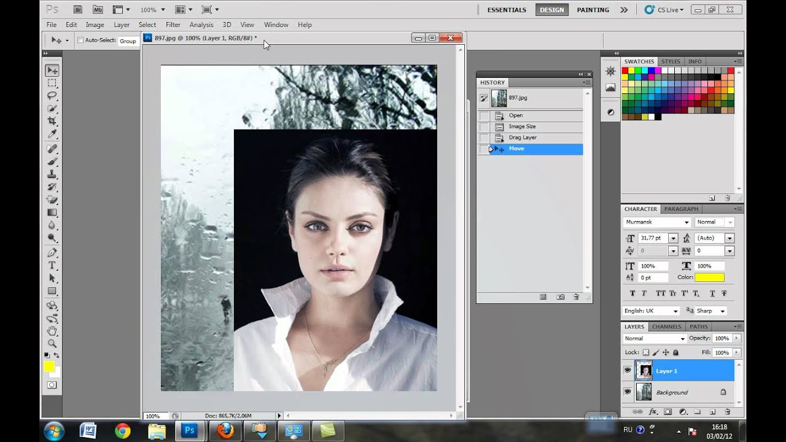786x442 pixels.
Task: Select the Zoom tool in toolbox
Action: tap(52, 344)
